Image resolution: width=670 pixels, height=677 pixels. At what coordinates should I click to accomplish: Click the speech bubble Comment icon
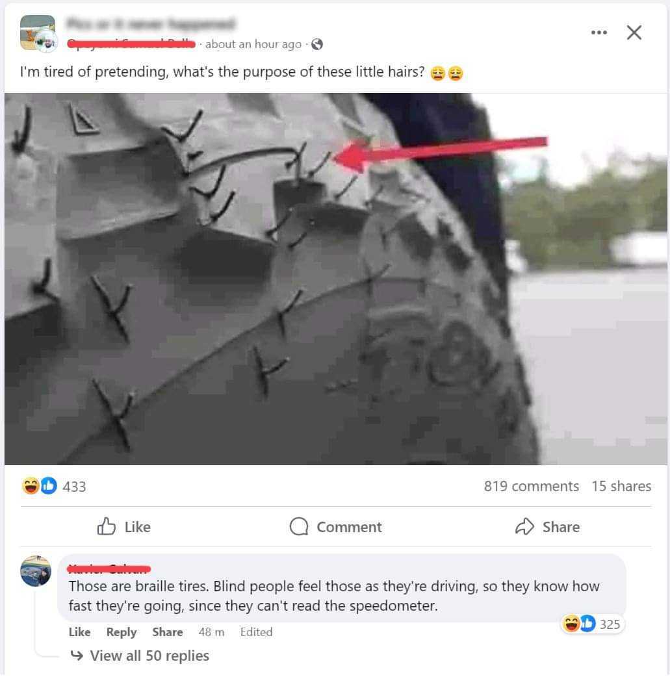[x=299, y=526]
